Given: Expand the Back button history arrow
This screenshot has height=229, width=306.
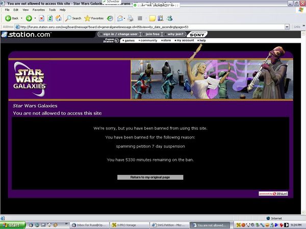Looking at the screenshot, I should tap(21, 18).
